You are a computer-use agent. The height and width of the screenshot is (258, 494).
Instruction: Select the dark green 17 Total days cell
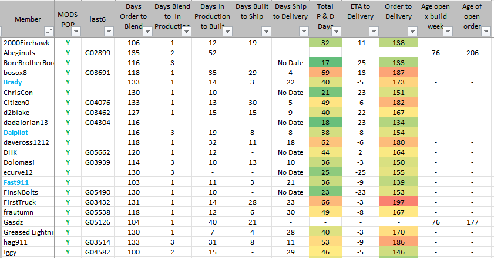tap(325, 62)
